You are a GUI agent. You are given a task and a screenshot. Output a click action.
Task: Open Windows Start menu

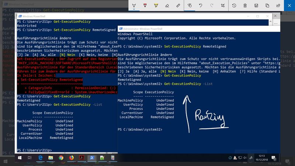click(20, 158)
